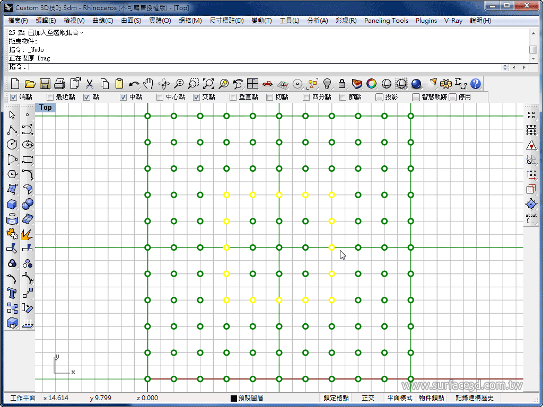The height and width of the screenshot is (407, 543).
Task: Click the right arrow beside the command line
Action: click(524, 67)
